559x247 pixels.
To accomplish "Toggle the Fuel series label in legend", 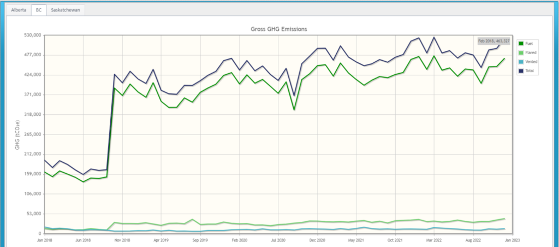I will [531, 43].
